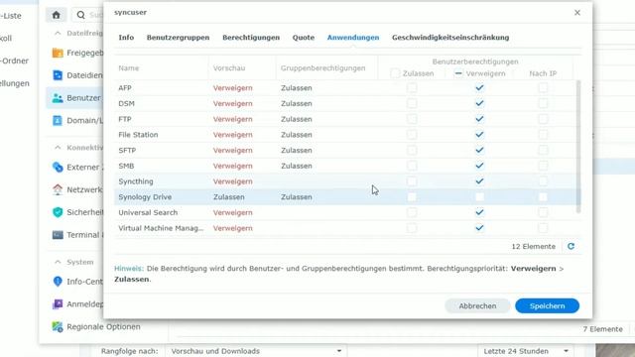Select the Benutzer sidebar icon
Screen dimensions: 635x357
coord(58,98)
